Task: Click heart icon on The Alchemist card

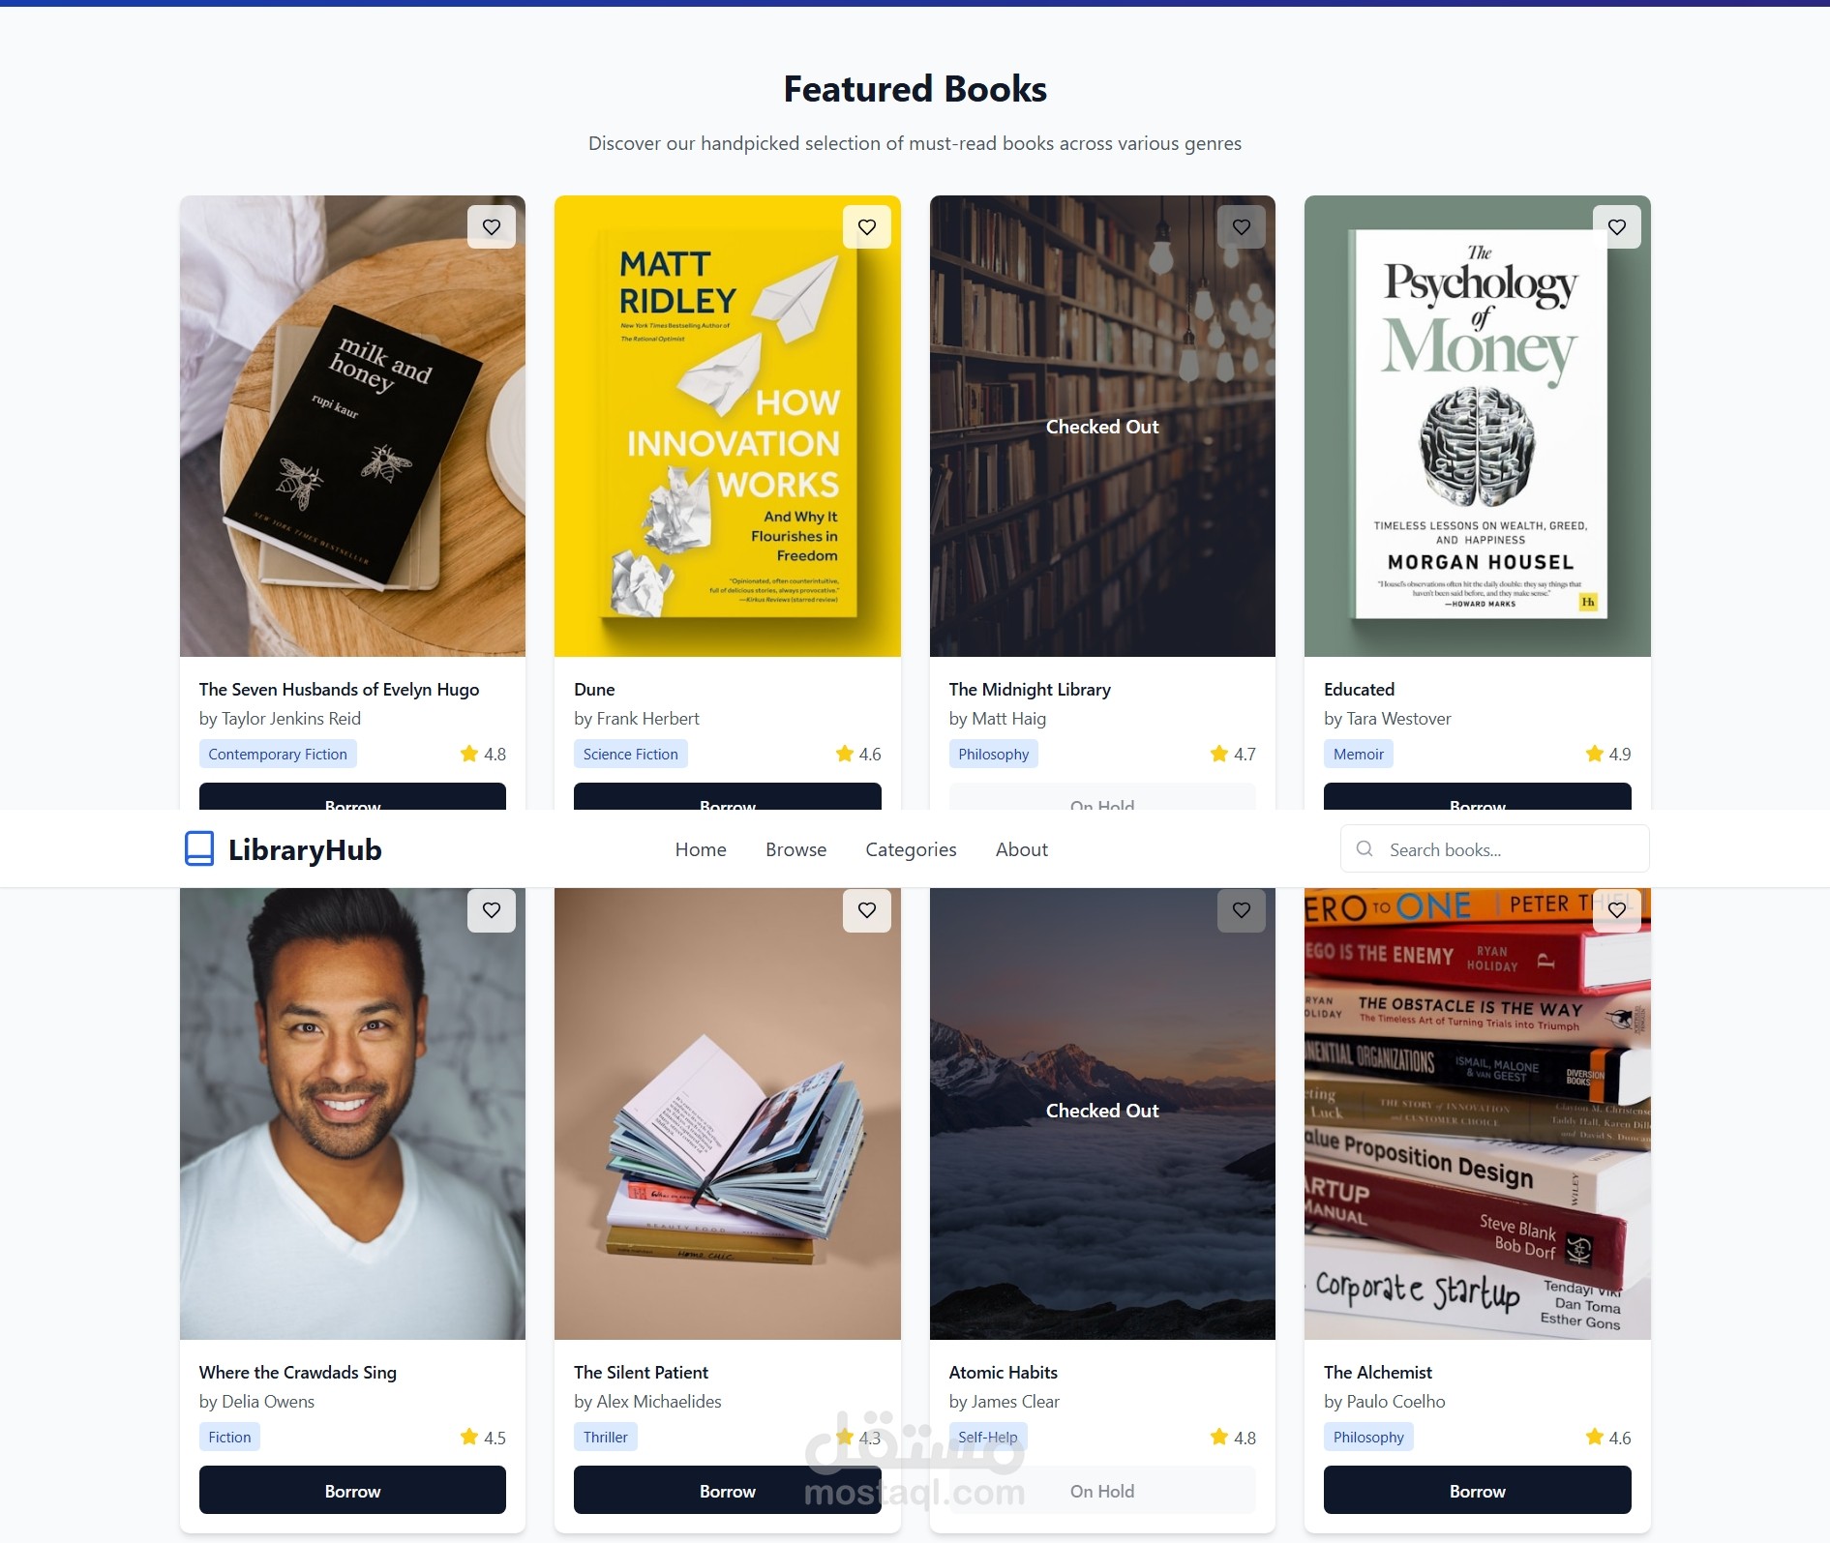Action: point(1617,910)
